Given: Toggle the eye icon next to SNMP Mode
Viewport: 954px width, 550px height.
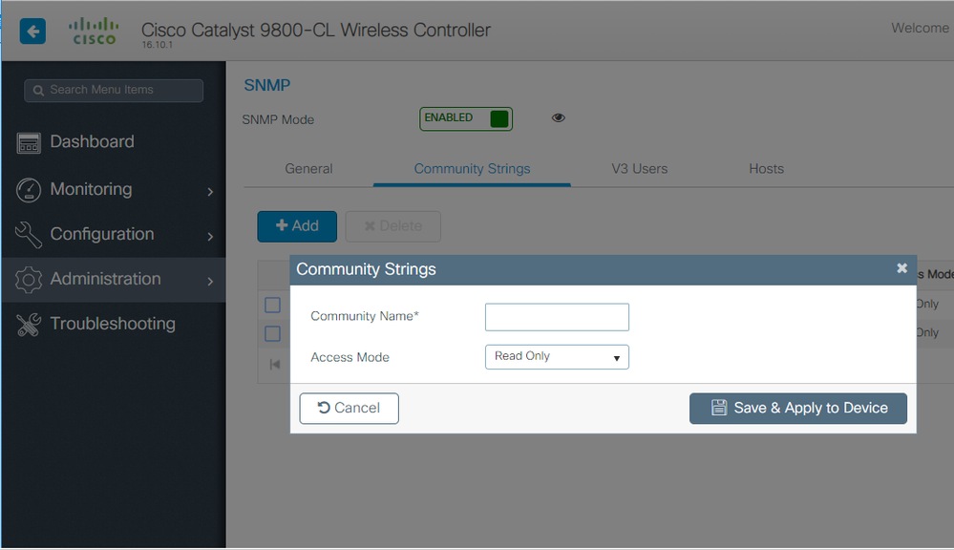Looking at the screenshot, I should click(x=558, y=116).
